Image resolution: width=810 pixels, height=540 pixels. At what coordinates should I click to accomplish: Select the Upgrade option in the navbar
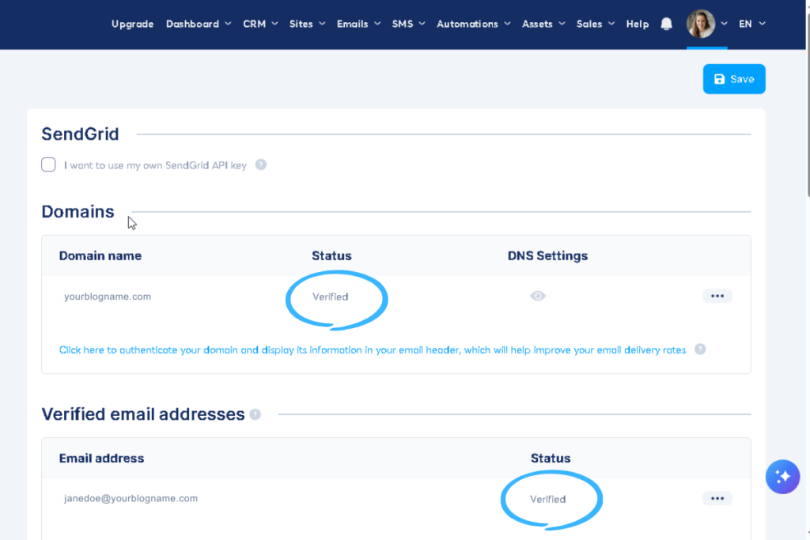coord(132,24)
